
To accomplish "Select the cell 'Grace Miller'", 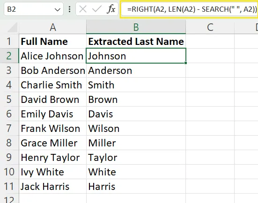I will [x=52, y=143].
